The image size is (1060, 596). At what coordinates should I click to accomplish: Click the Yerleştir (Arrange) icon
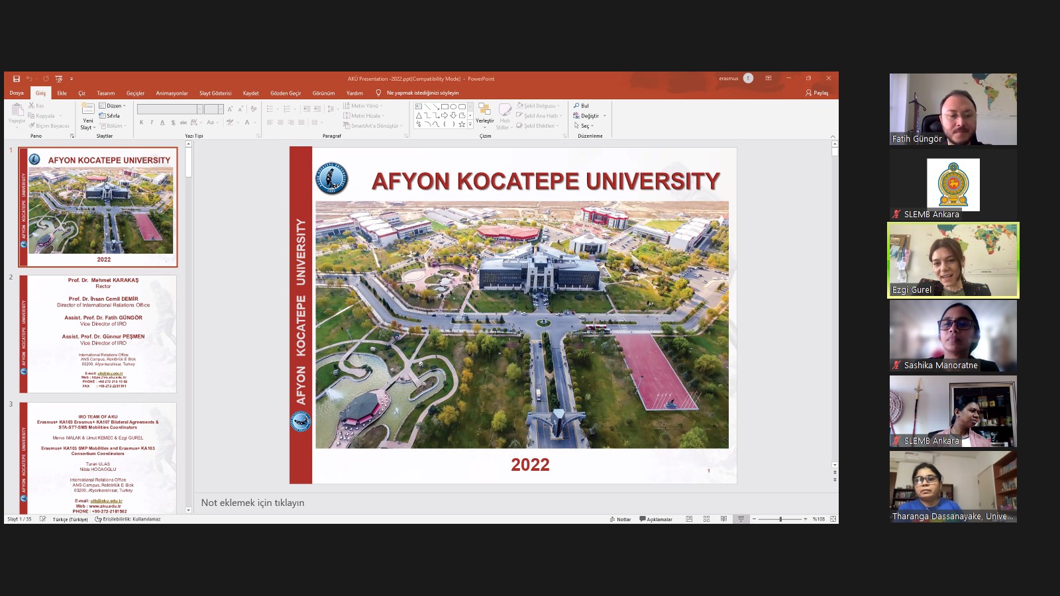[x=484, y=110]
